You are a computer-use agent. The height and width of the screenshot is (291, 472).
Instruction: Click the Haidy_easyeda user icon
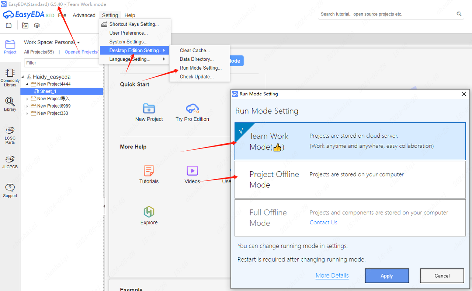pyautogui.click(x=29, y=77)
